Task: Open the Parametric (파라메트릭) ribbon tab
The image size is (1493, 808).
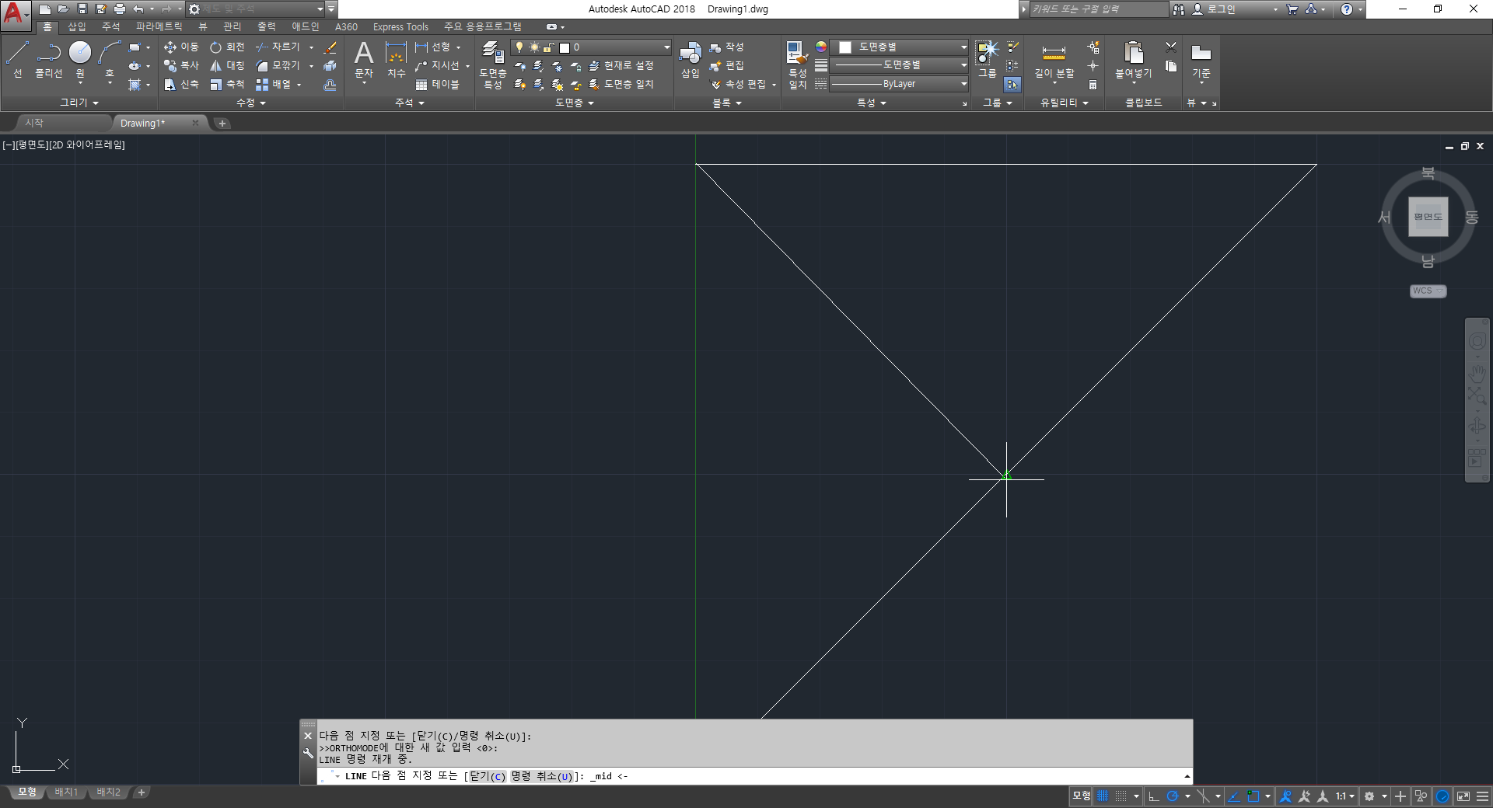Action: click(159, 26)
